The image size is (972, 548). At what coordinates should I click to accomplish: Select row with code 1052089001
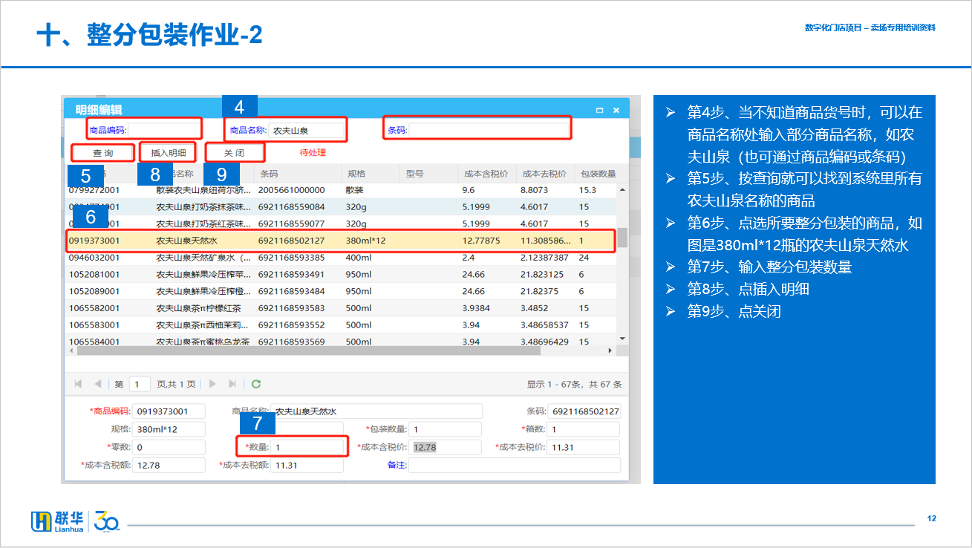click(x=341, y=291)
